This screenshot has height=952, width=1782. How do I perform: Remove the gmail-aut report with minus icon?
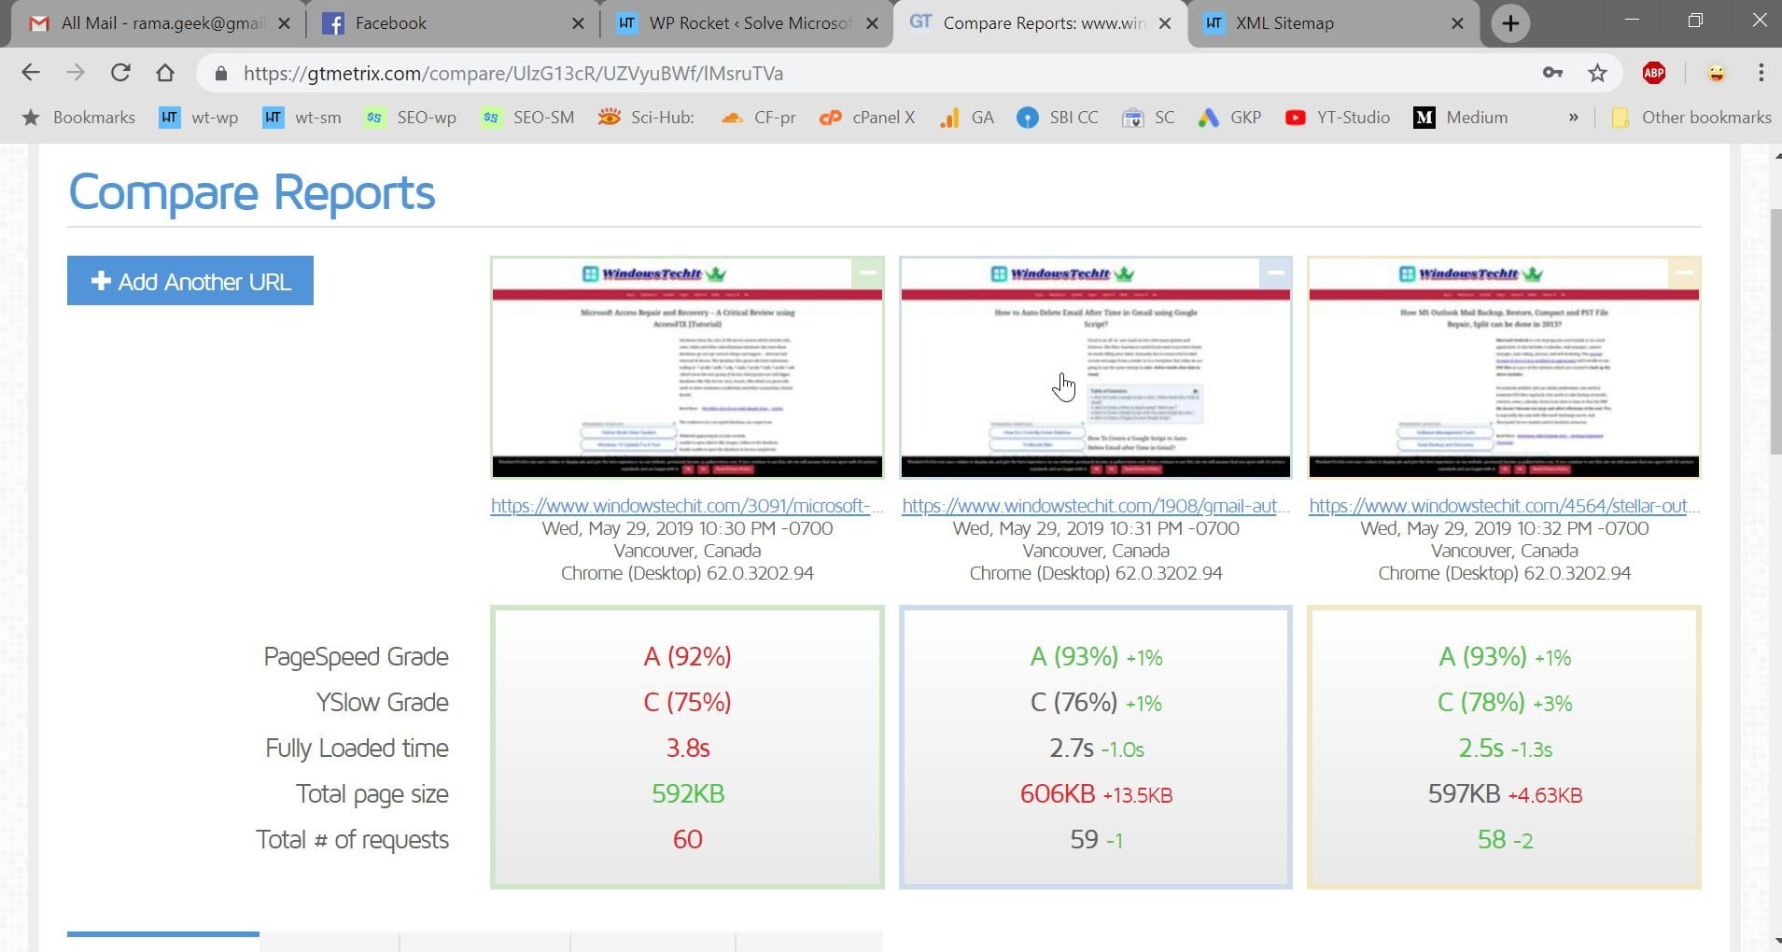point(1275,273)
